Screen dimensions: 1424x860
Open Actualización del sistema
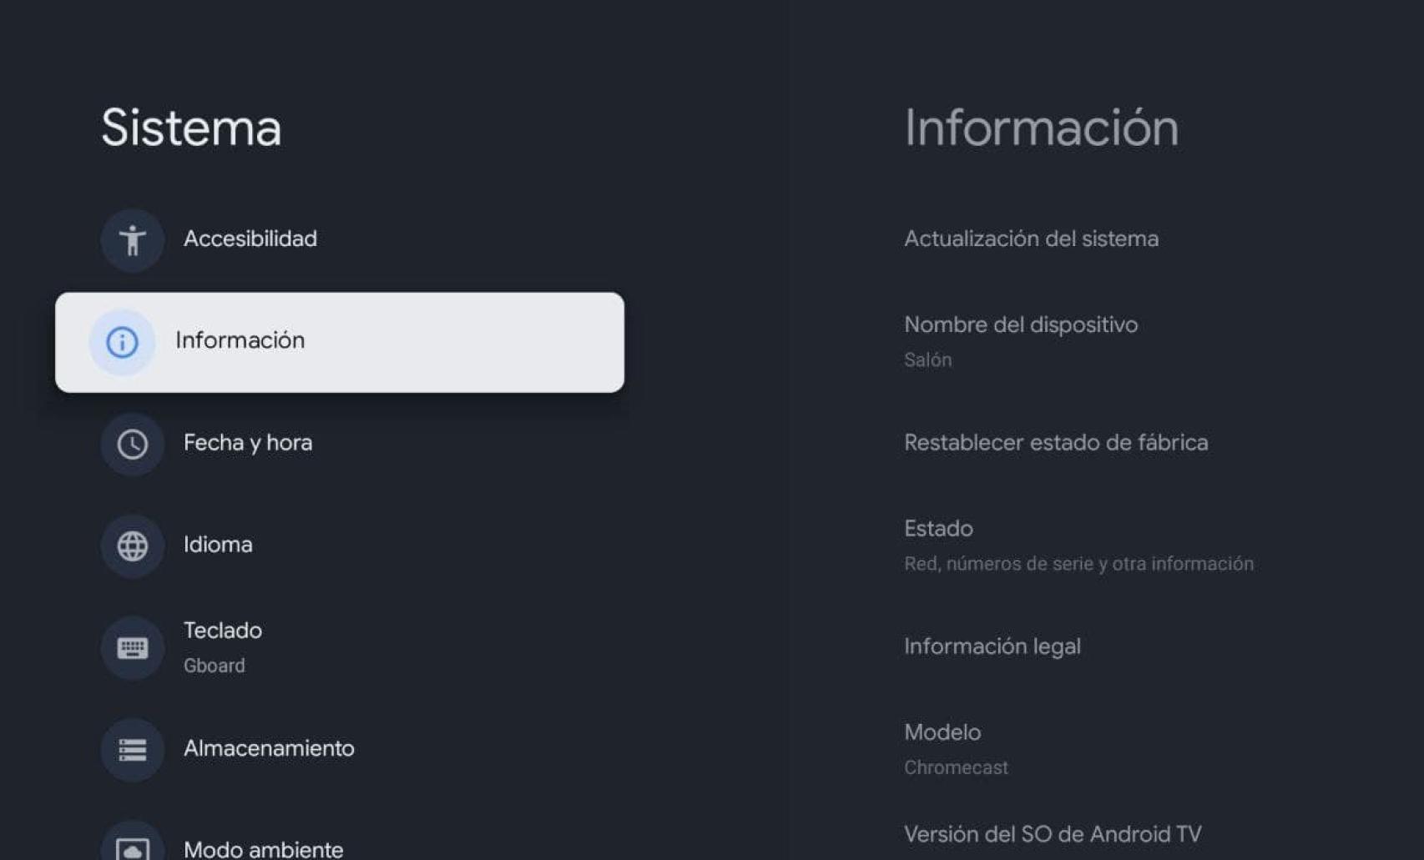click(1032, 239)
